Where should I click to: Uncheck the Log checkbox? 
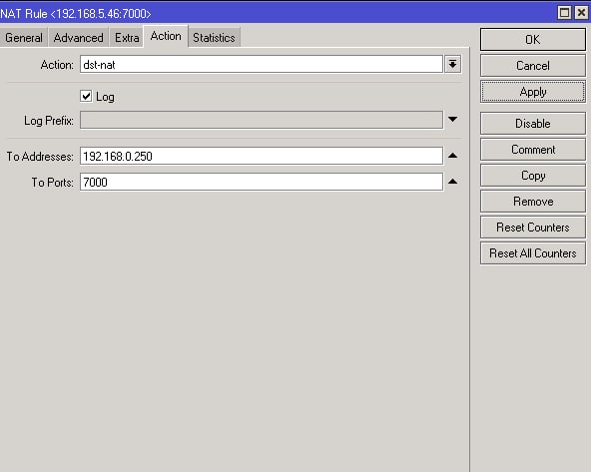pos(86,96)
